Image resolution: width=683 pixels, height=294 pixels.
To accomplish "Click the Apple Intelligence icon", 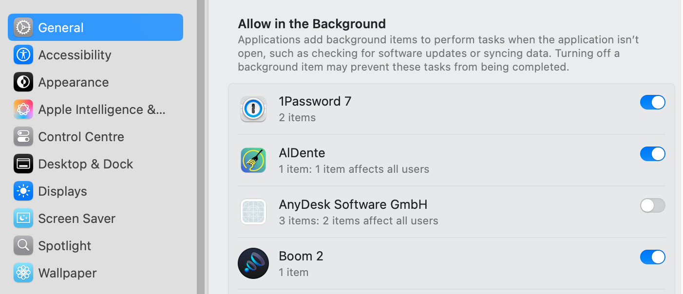I will 23,110.
